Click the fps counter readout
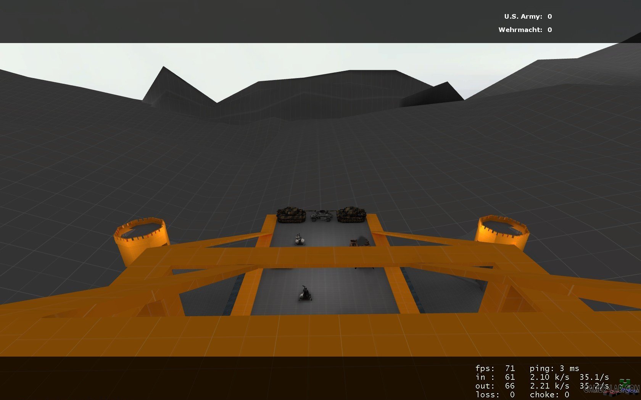This screenshot has width=641, height=400. click(495, 368)
